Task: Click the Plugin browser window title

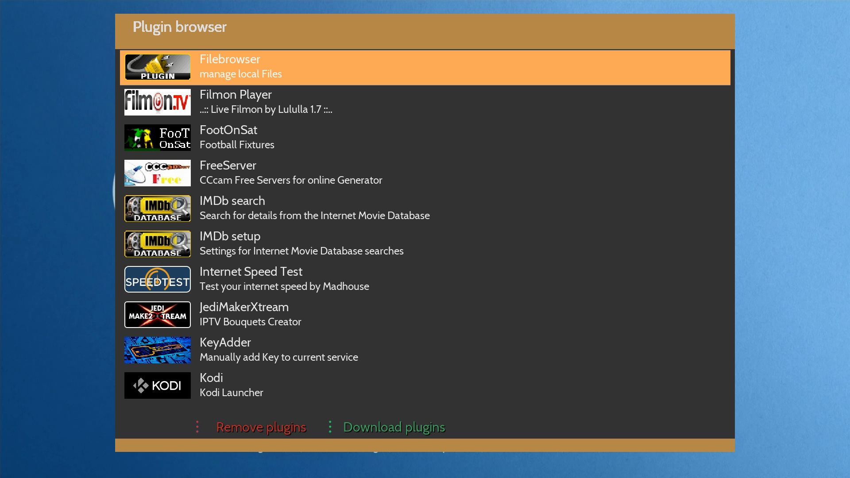Action: (x=180, y=27)
